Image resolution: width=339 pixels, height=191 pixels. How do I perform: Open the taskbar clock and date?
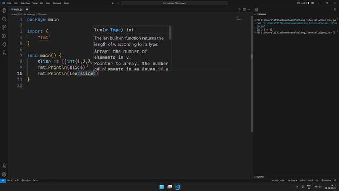click(x=330, y=187)
